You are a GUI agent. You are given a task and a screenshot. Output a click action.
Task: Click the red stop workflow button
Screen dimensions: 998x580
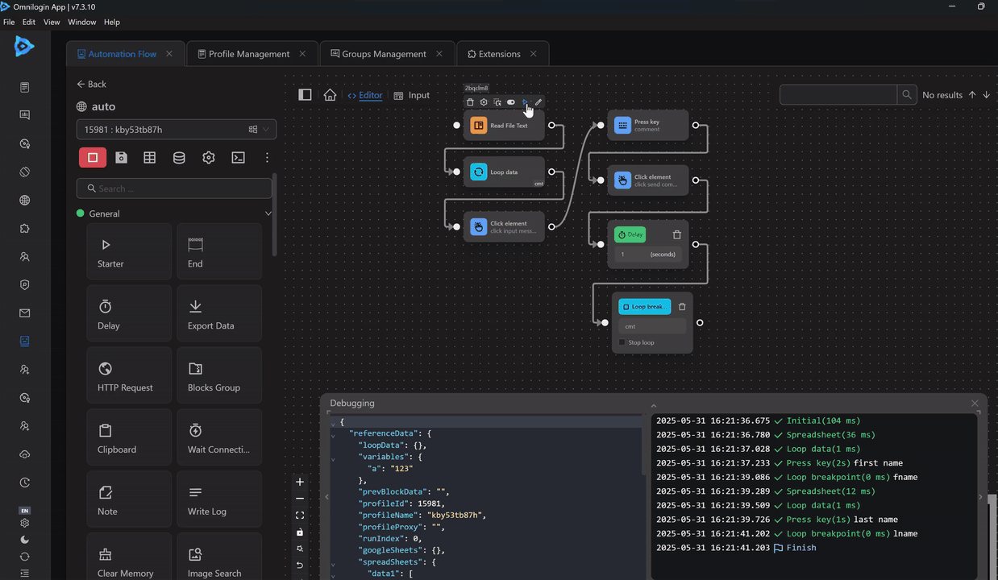(93, 158)
